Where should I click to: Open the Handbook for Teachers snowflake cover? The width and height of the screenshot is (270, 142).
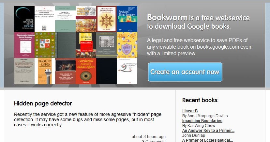(106, 19)
